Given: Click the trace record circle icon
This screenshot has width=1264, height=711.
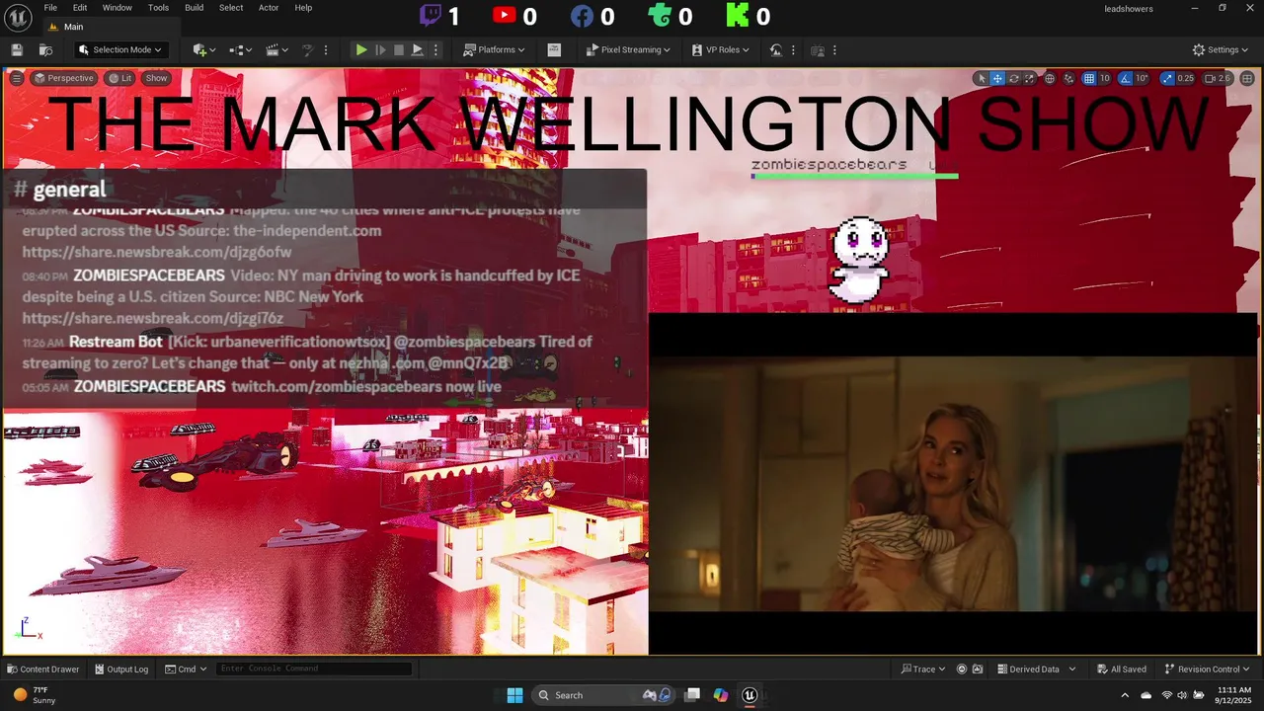Looking at the screenshot, I should click(962, 669).
